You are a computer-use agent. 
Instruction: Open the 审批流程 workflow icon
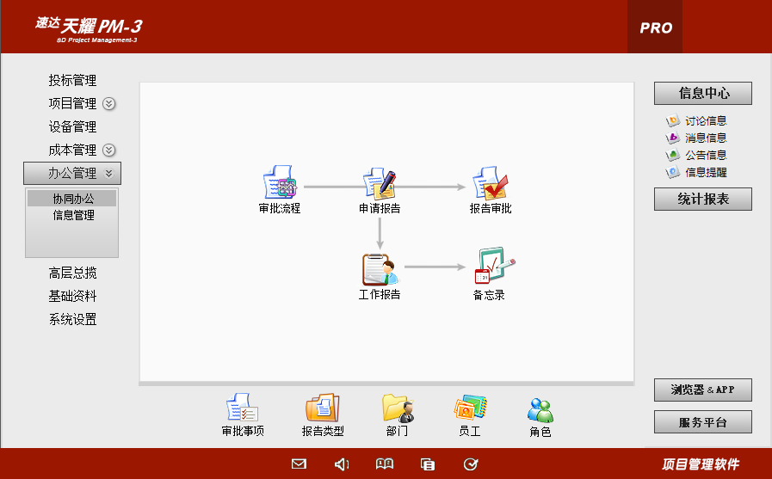coord(280,184)
